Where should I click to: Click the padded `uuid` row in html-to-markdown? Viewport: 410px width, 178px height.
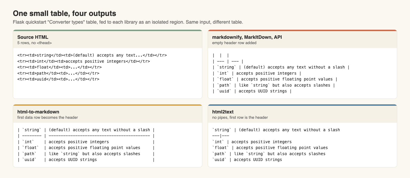coord(86,160)
